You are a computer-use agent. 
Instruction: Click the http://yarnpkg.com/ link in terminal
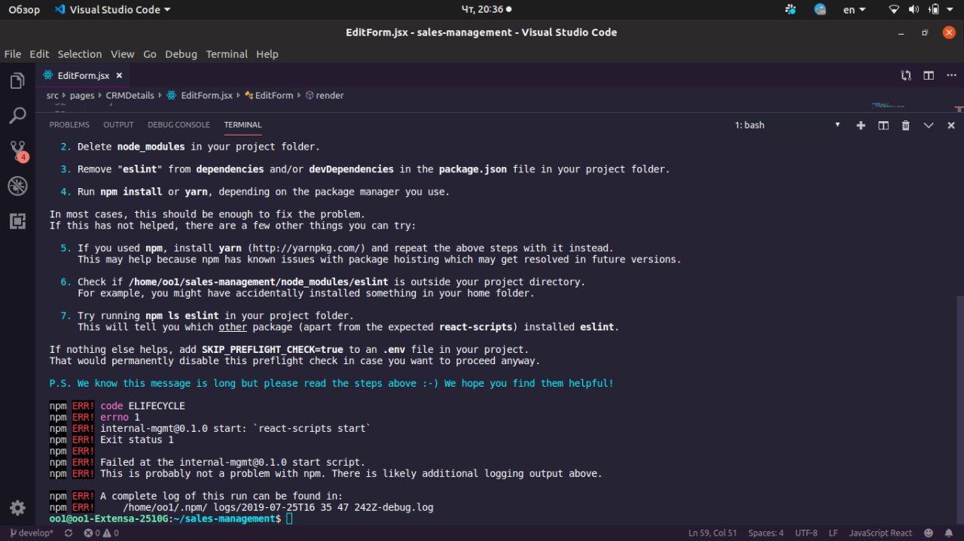pos(307,248)
